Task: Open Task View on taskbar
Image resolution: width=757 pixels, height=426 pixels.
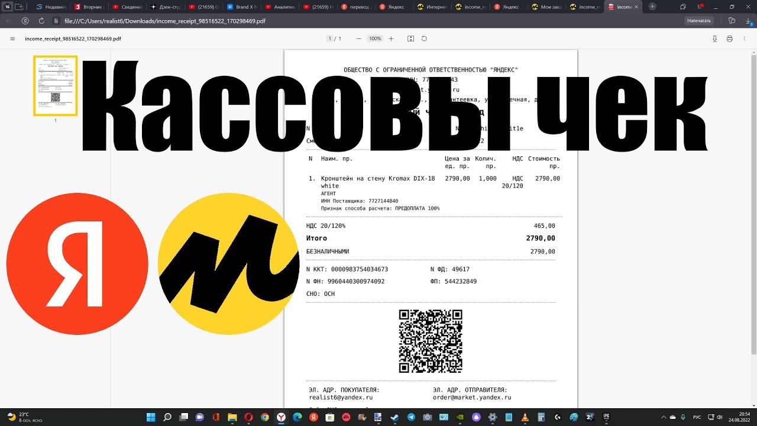Action: [183, 417]
